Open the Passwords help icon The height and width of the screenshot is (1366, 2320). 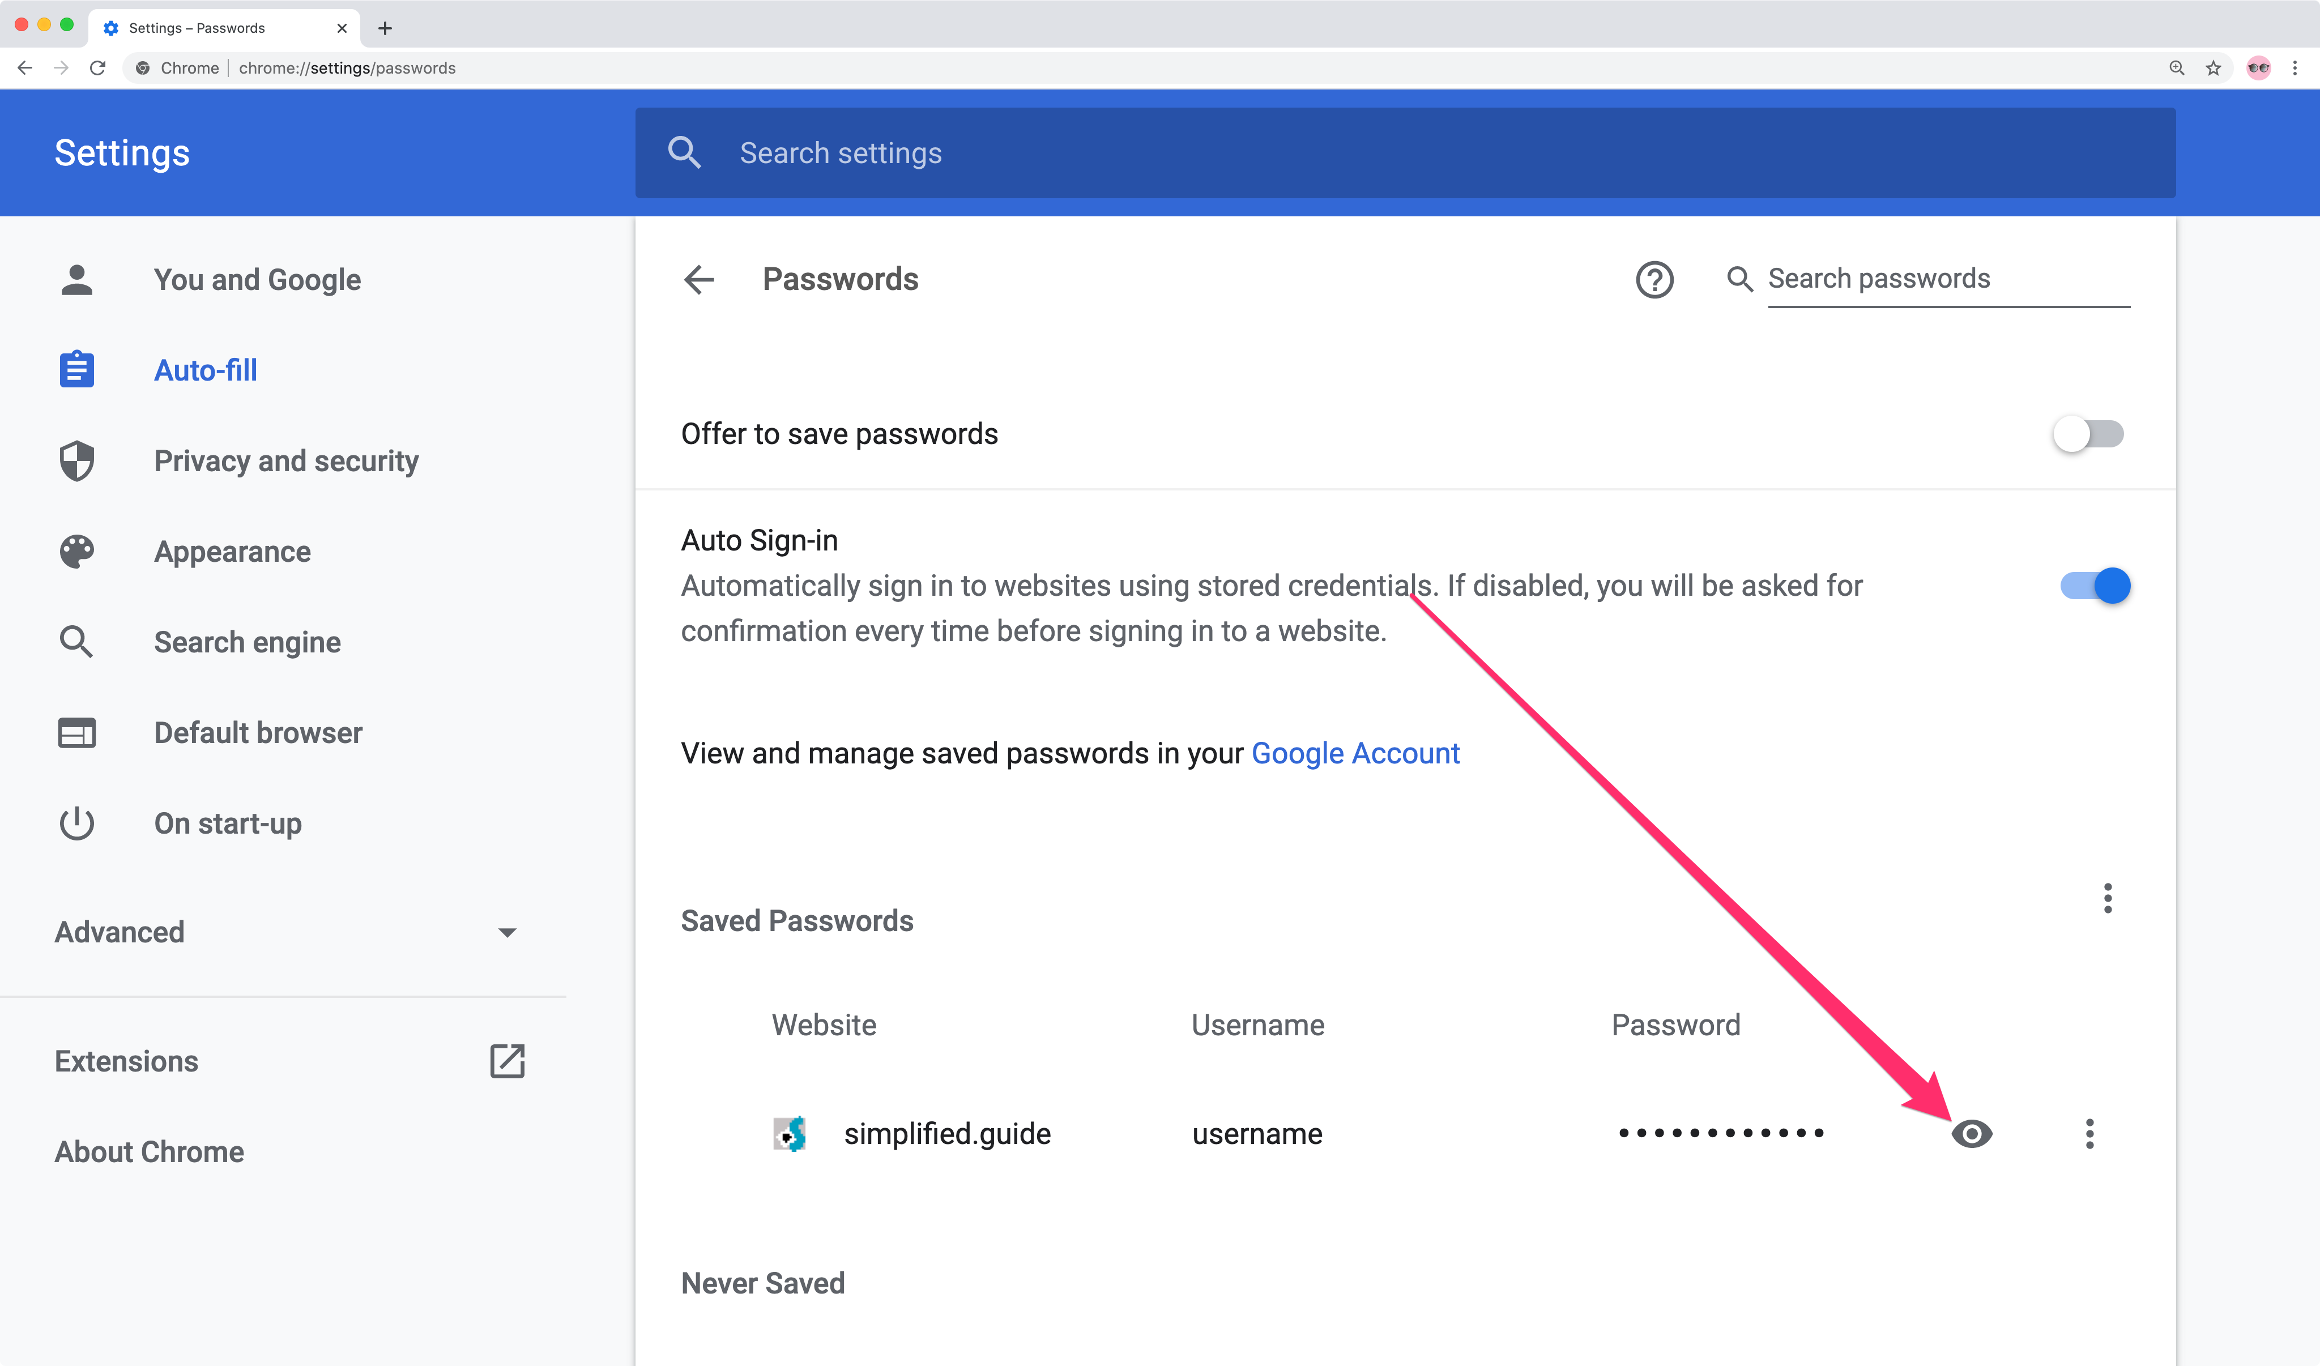(x=1654, y=279)
